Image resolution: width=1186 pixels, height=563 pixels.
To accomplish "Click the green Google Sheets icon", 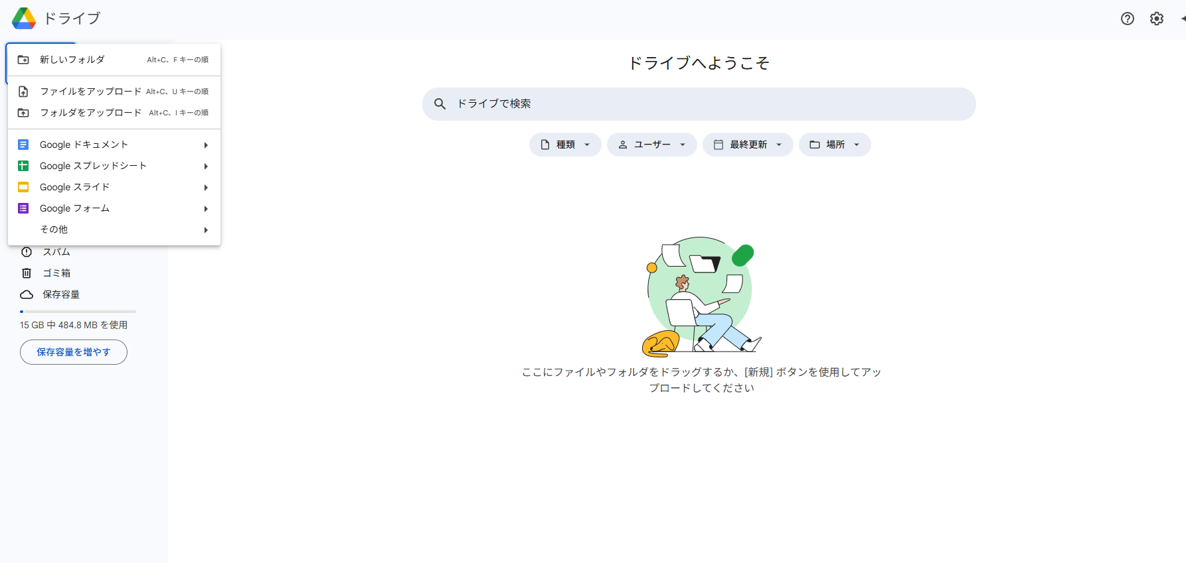I will (23, 166).
